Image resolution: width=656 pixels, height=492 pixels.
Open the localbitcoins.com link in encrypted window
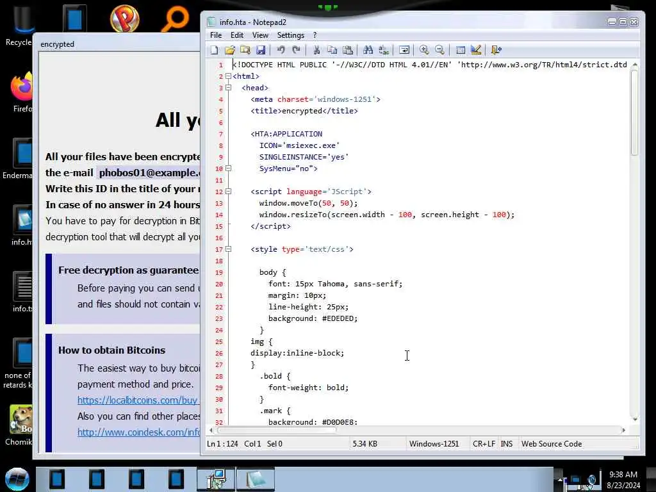click(x=138, y=400)
